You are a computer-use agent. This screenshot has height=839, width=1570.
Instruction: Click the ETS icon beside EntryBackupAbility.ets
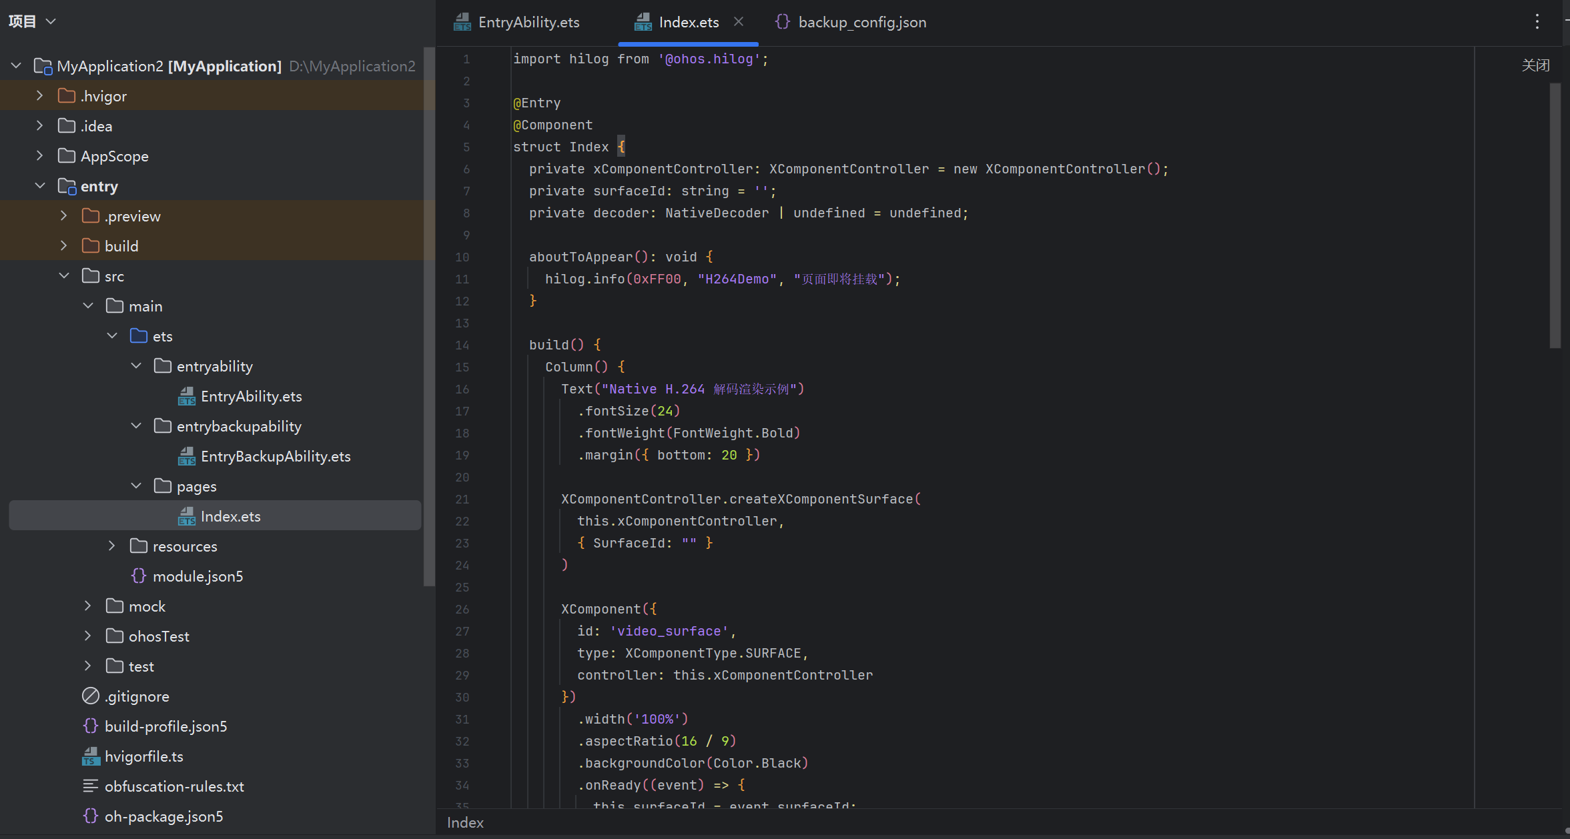tap(187, 456)
